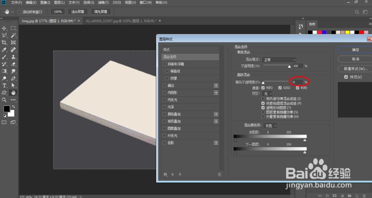Enable the 投影 style checkbox
Screen dimensions: 372x198
click(164, 142)
